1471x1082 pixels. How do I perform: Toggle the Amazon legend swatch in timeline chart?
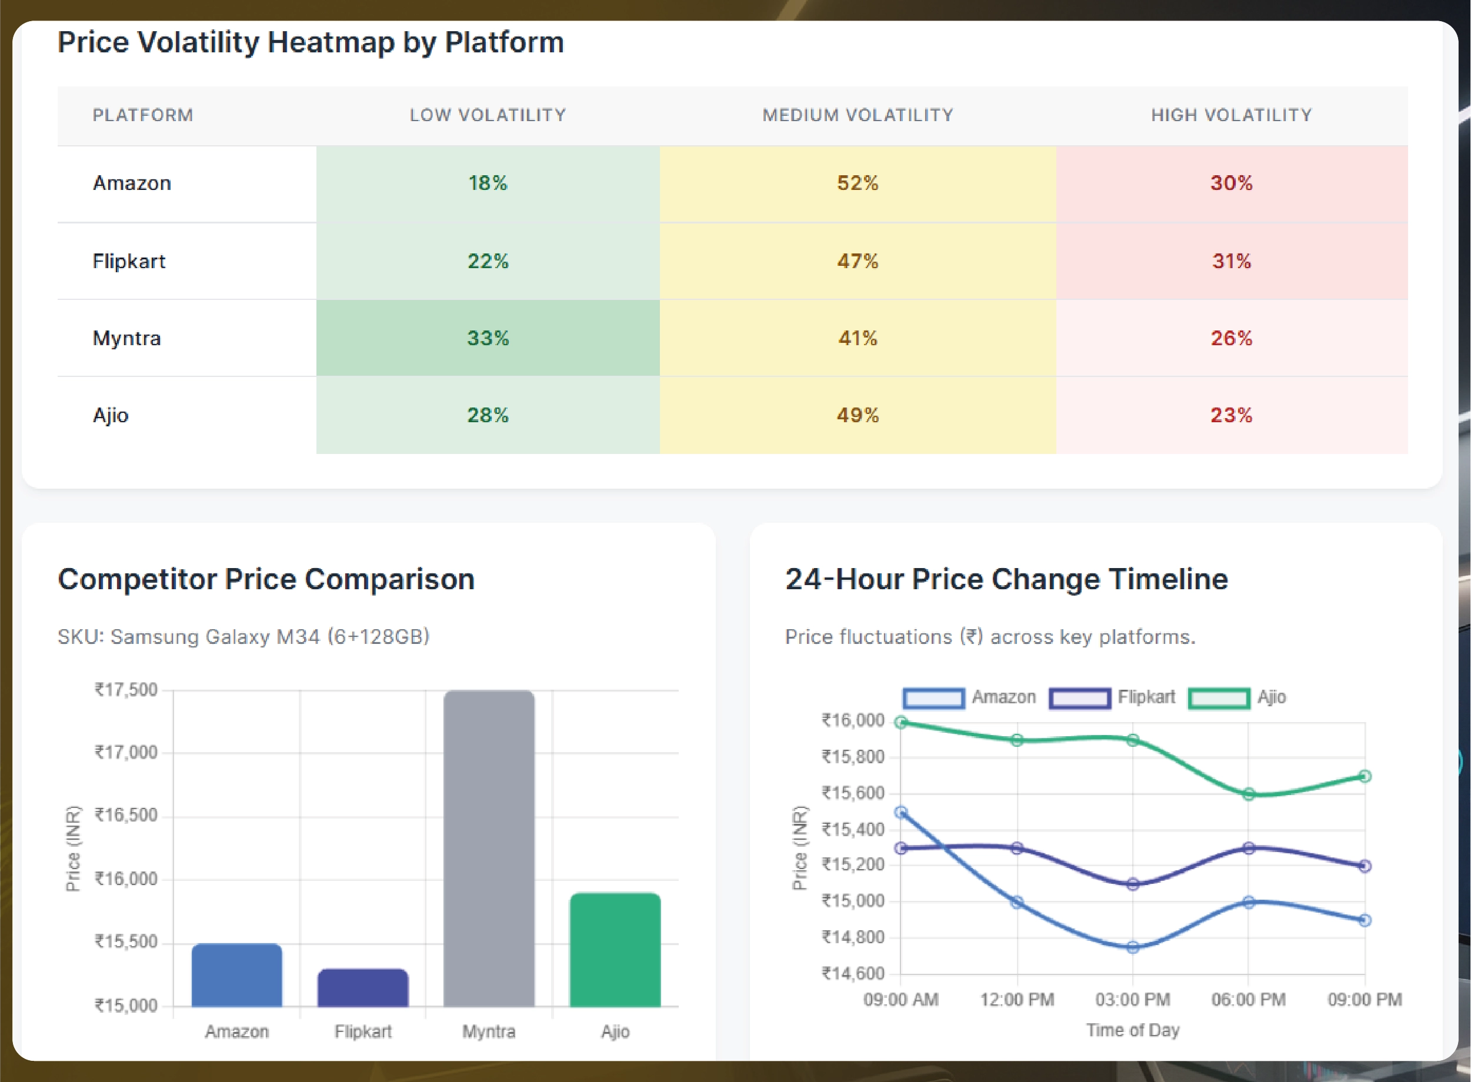933,698
